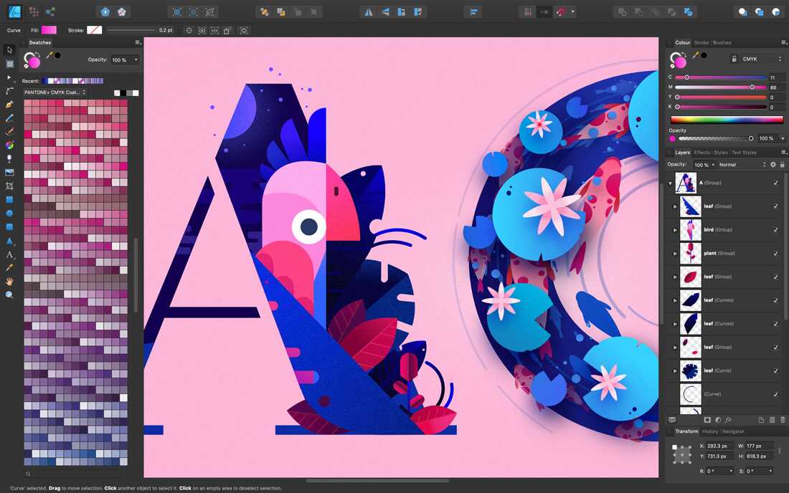Select the Pen tool in the toolbar
This screenshot has height=493, width=789.
[9, 106]
